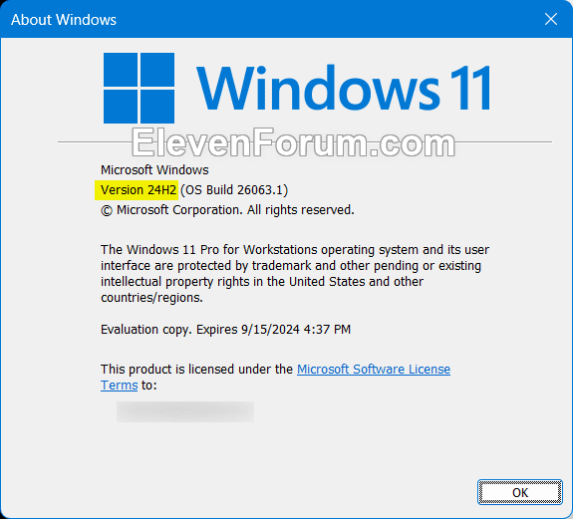Click the © copyright symbol

coord(107,210)
